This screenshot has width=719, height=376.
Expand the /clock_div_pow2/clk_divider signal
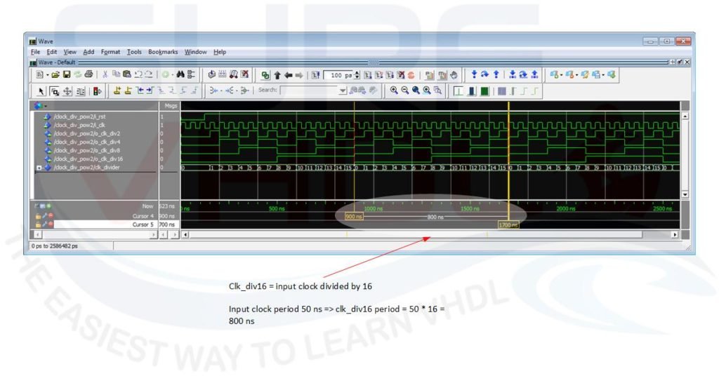coord(39,168)
